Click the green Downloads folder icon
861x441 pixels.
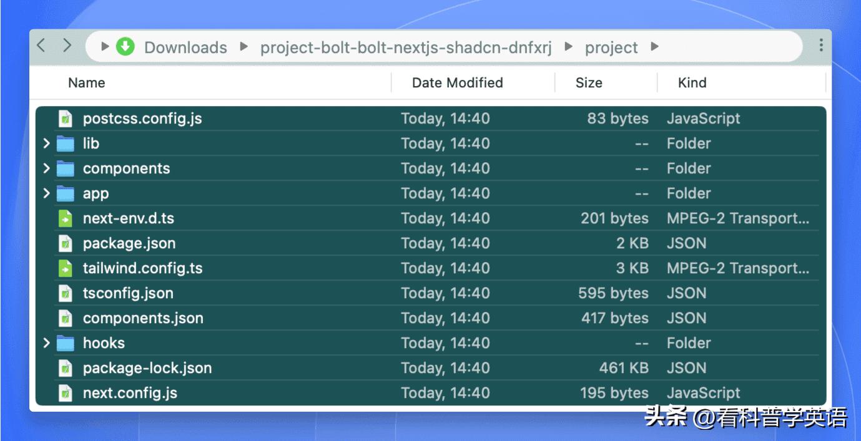[125, 47]
